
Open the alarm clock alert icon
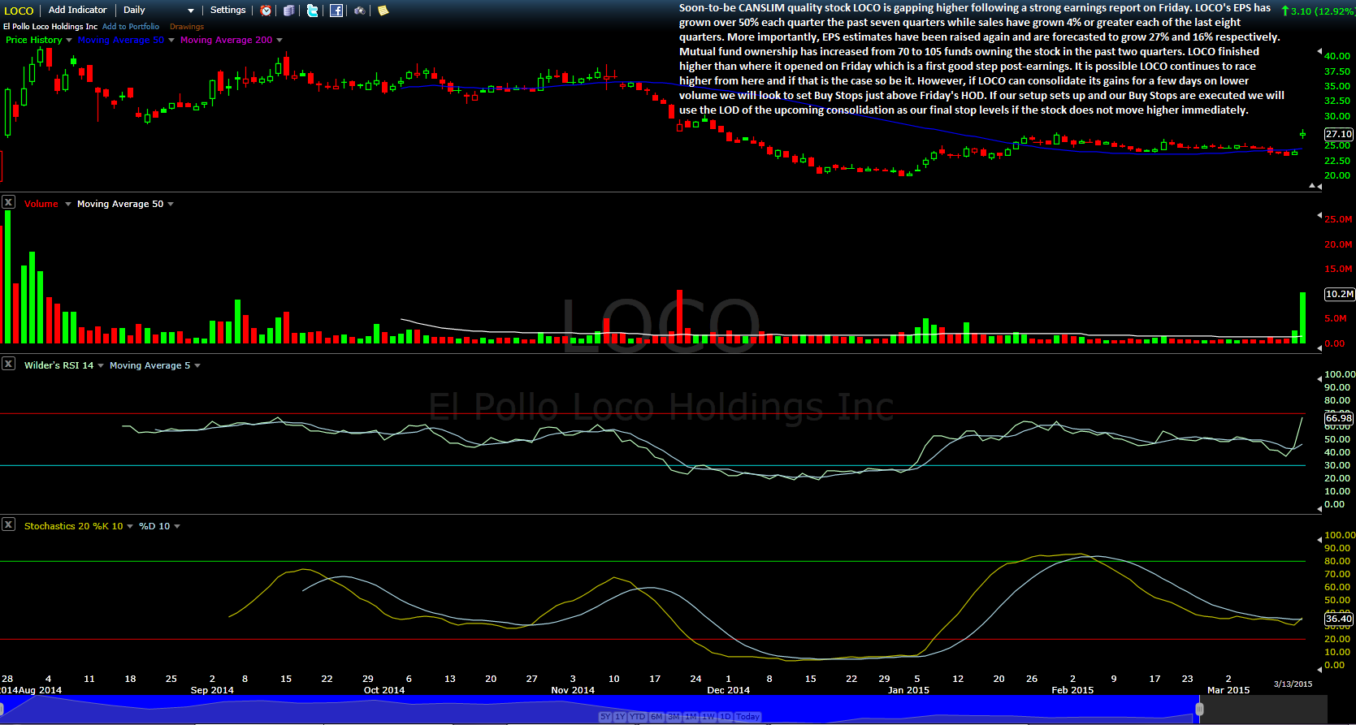(x=266, y=11)
